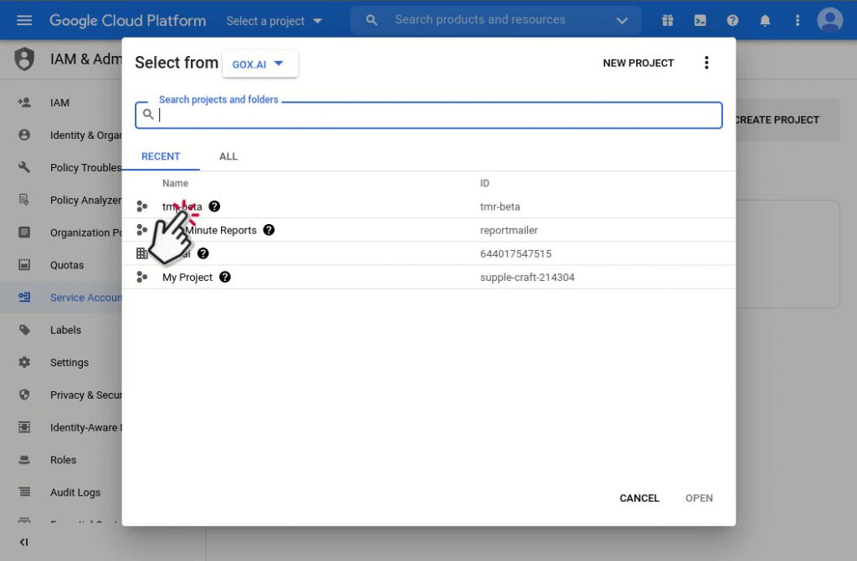Open Roles in the sidebar

tap(63, 460)
